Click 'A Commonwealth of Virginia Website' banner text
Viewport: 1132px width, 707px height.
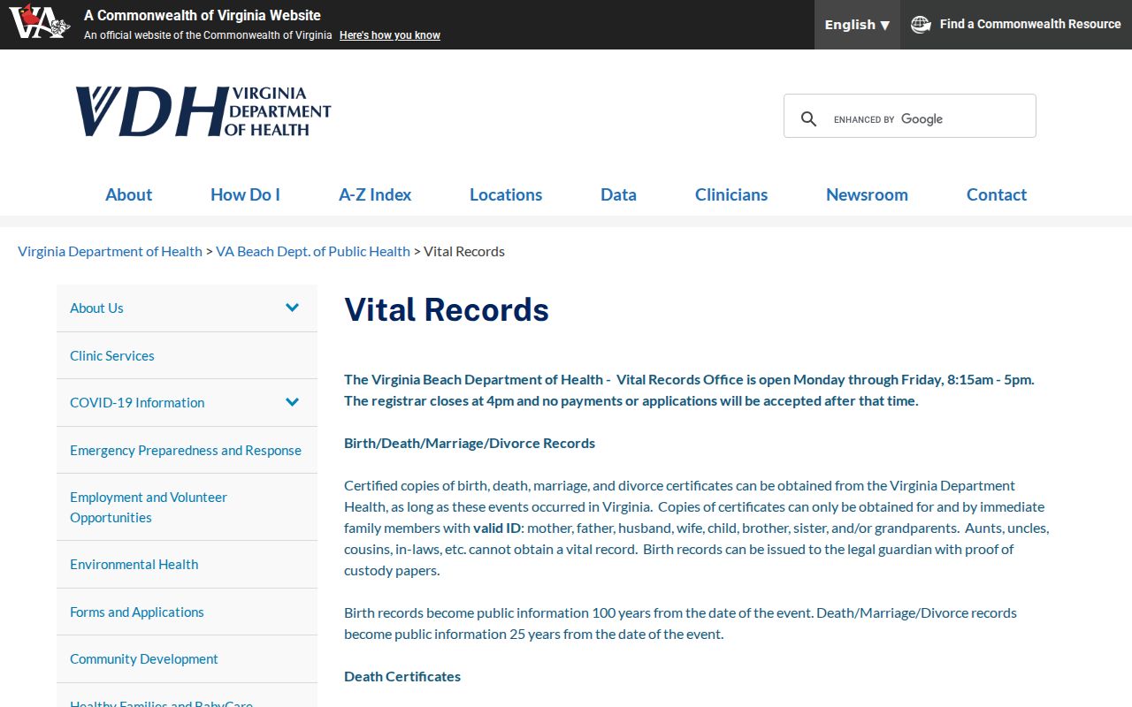pos(203,15)
